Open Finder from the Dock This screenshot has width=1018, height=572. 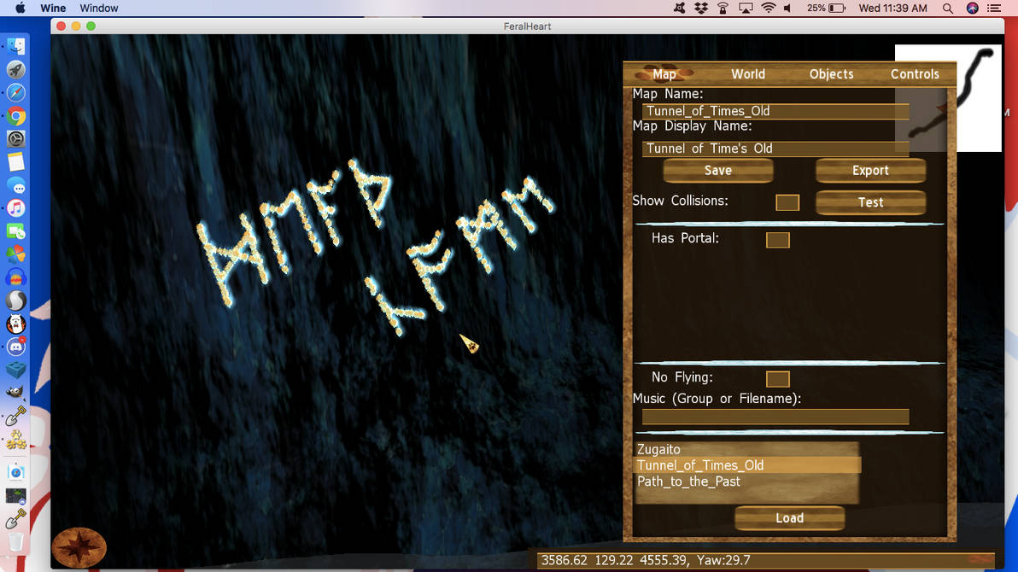point(16,46)
